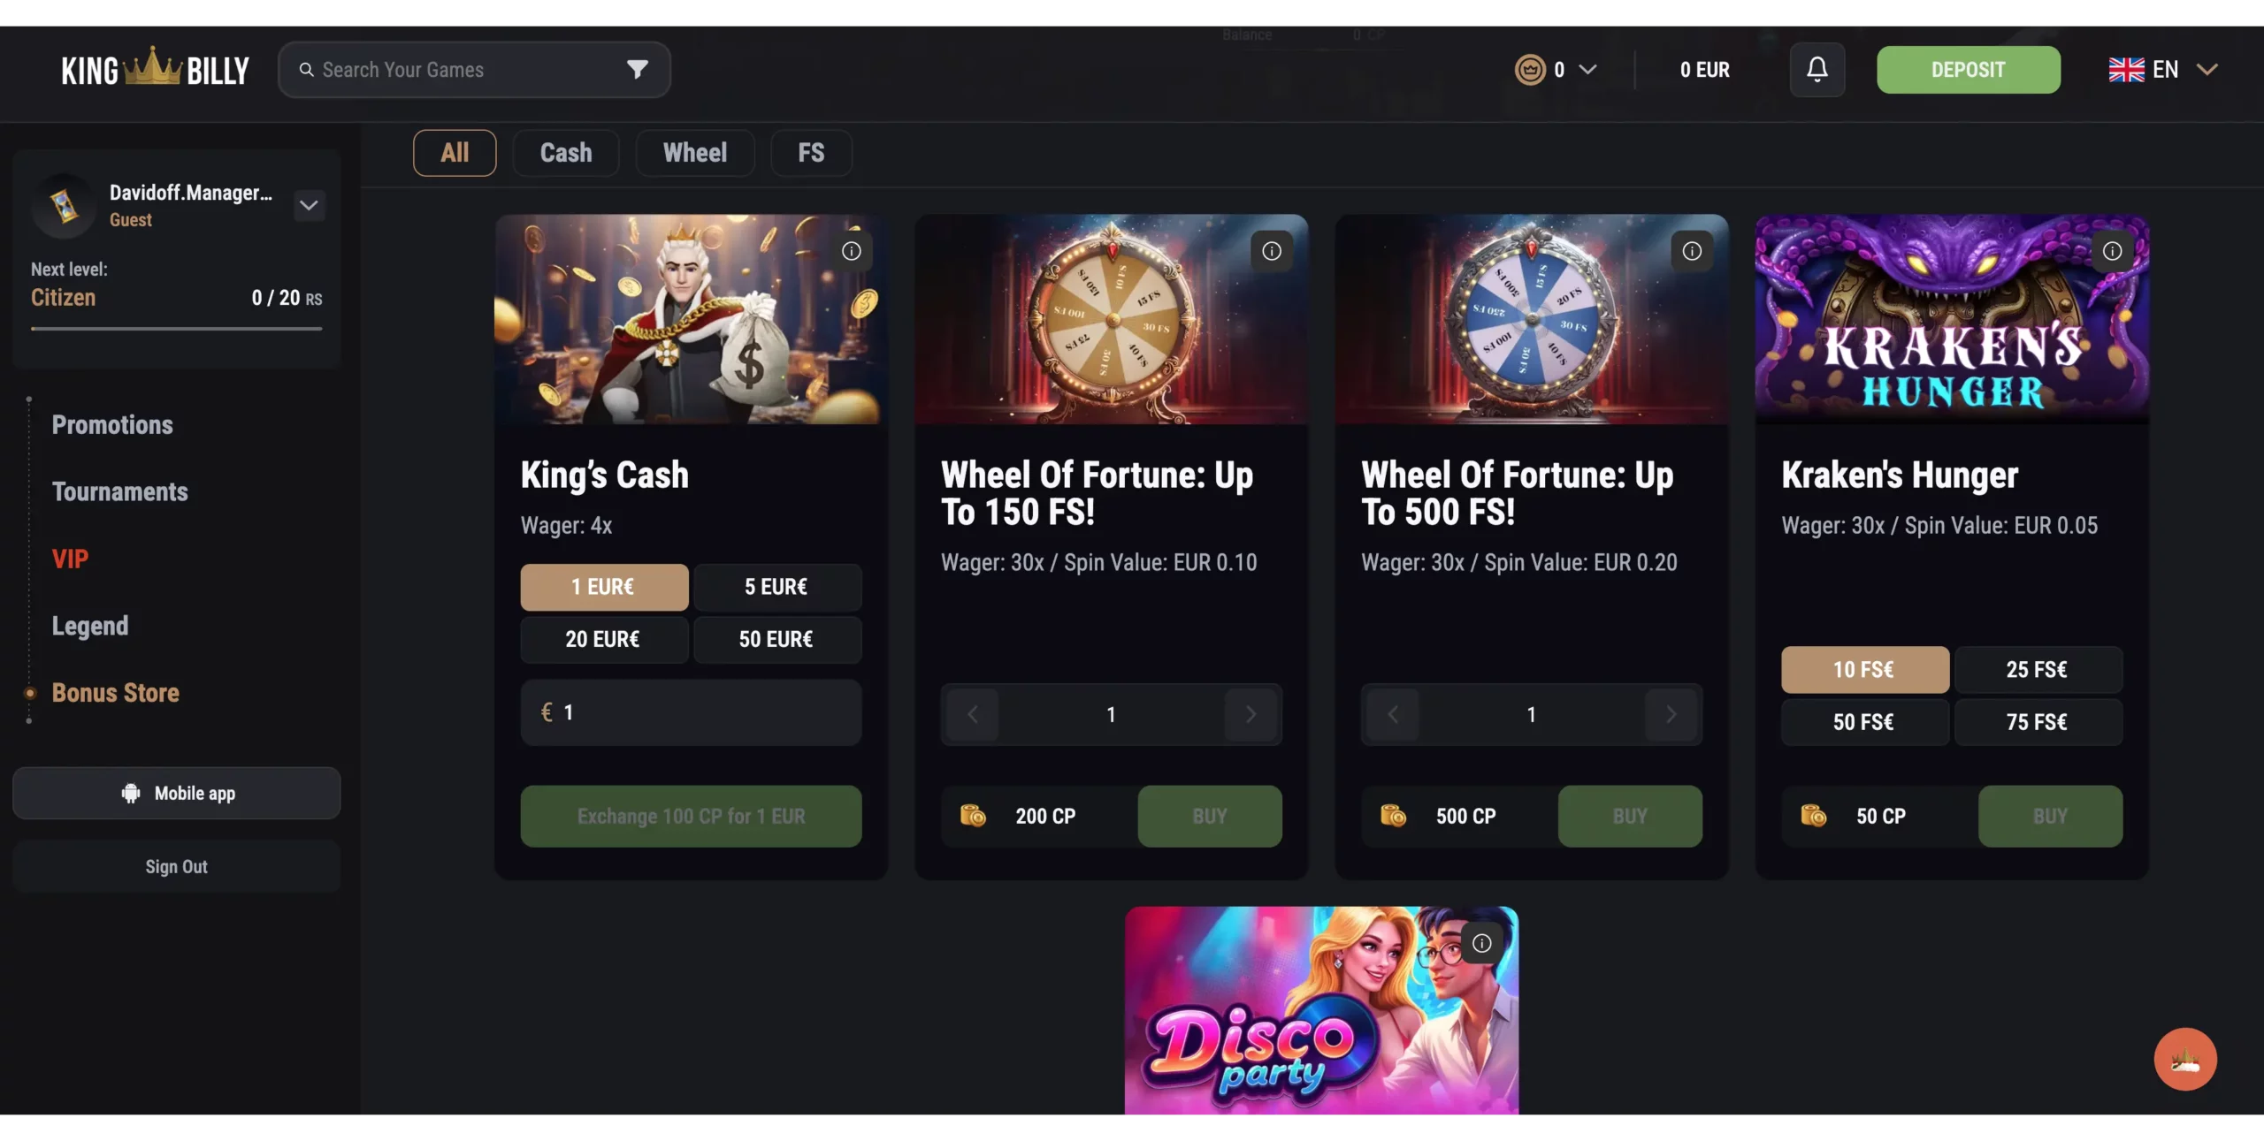Open the Tournaments sidebar menu item

[x=120, y=492]
